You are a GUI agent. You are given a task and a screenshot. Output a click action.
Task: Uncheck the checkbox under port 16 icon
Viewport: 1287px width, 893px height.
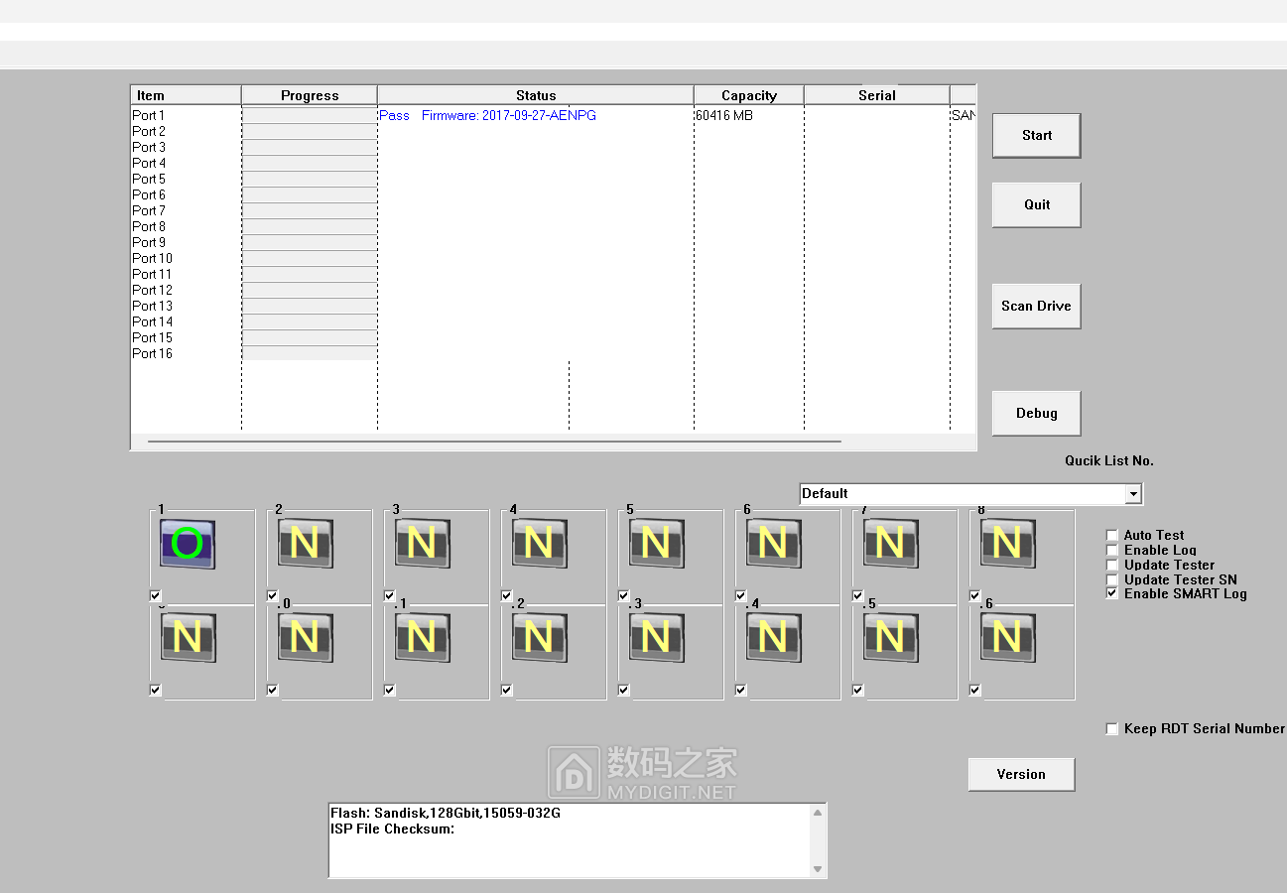[975, 690]
